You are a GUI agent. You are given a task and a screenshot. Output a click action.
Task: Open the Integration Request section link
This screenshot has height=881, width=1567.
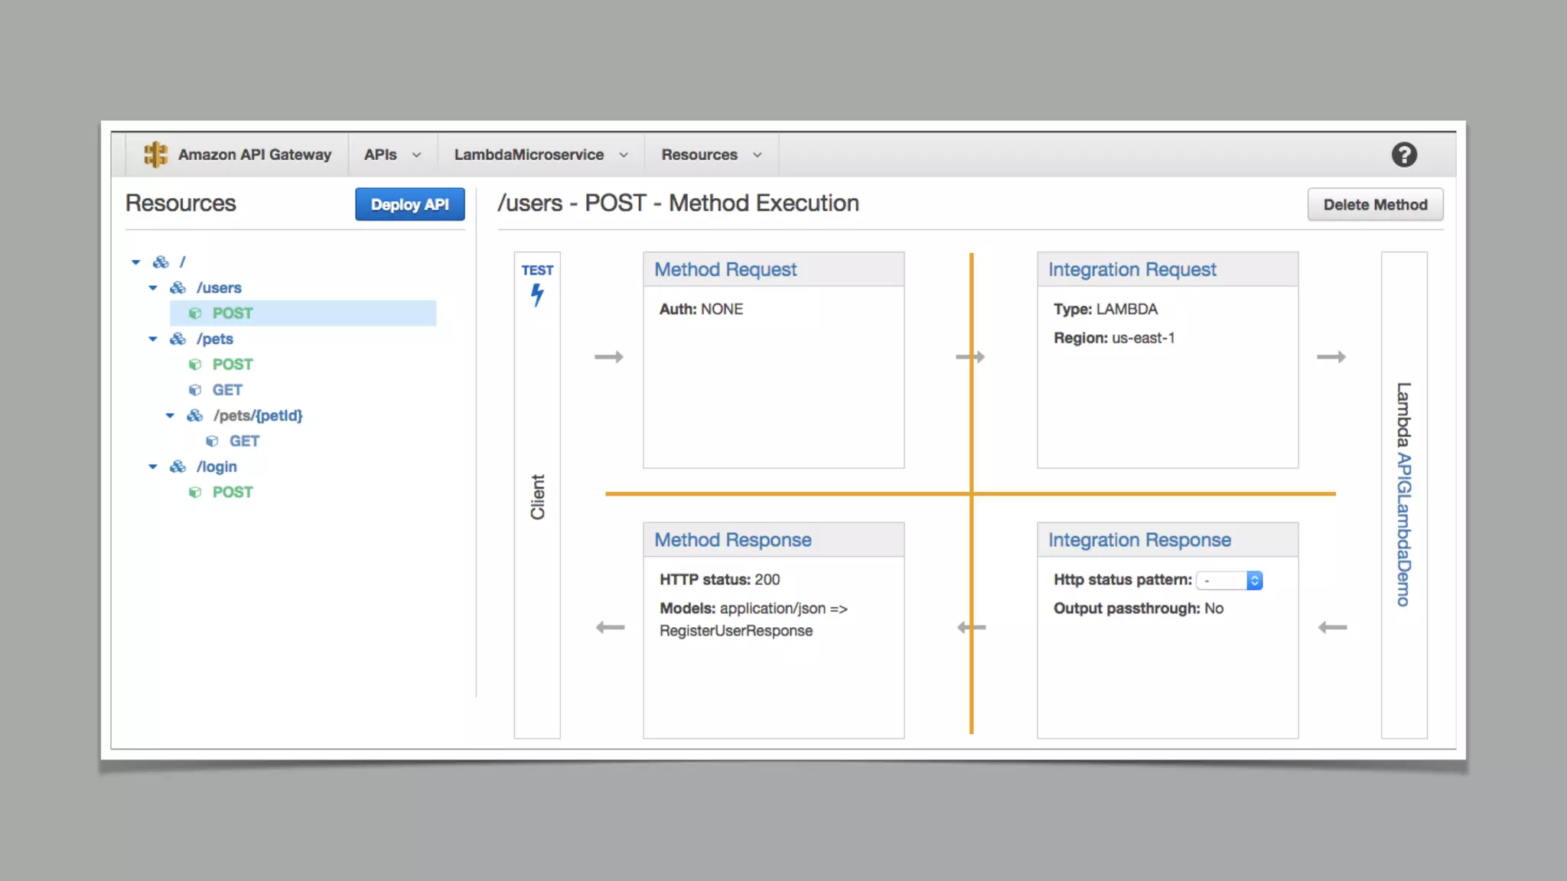point(1132,269)
